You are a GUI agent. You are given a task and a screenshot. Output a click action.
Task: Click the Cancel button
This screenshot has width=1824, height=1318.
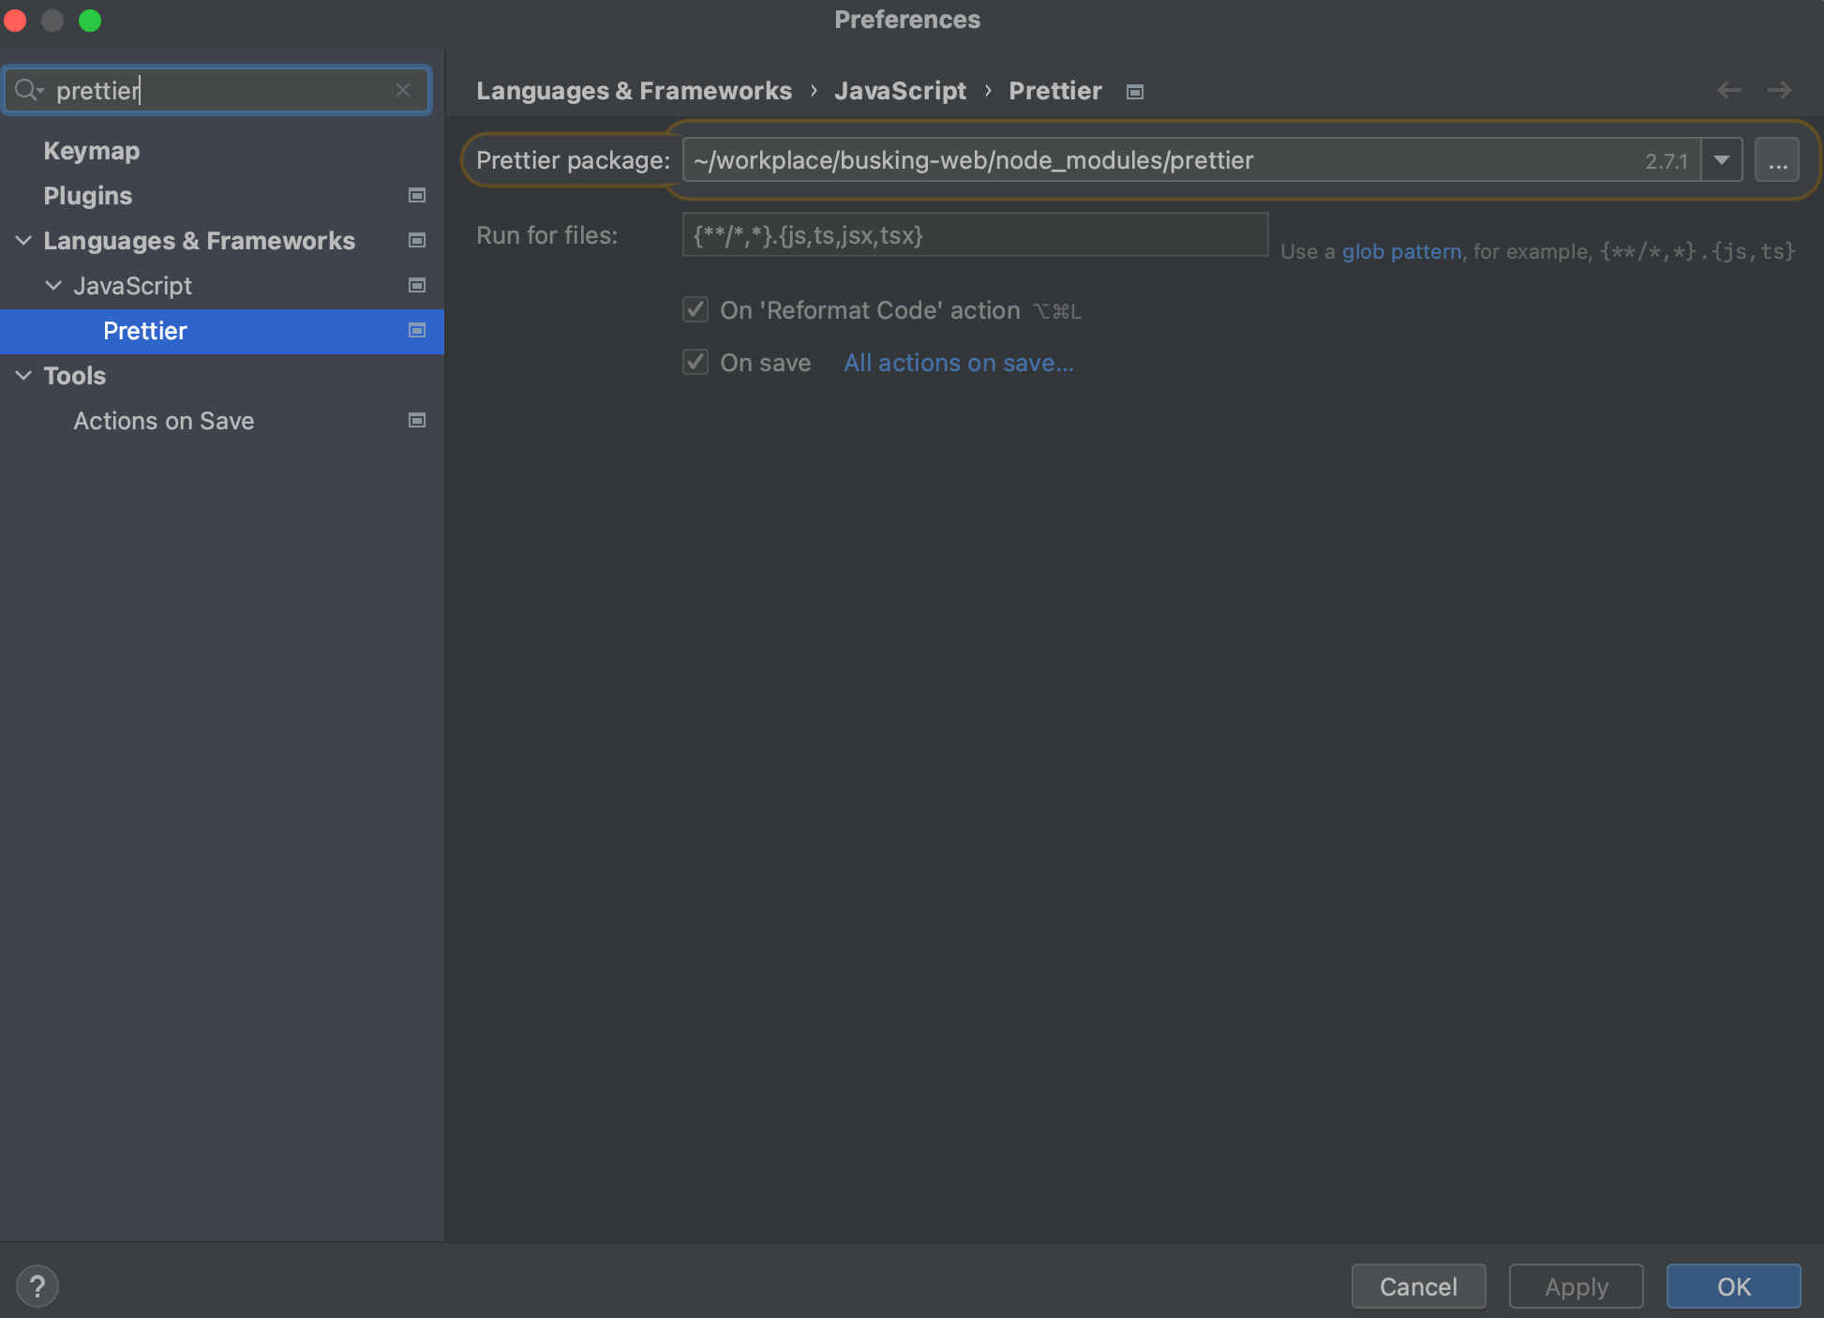pos(1418,1286)
